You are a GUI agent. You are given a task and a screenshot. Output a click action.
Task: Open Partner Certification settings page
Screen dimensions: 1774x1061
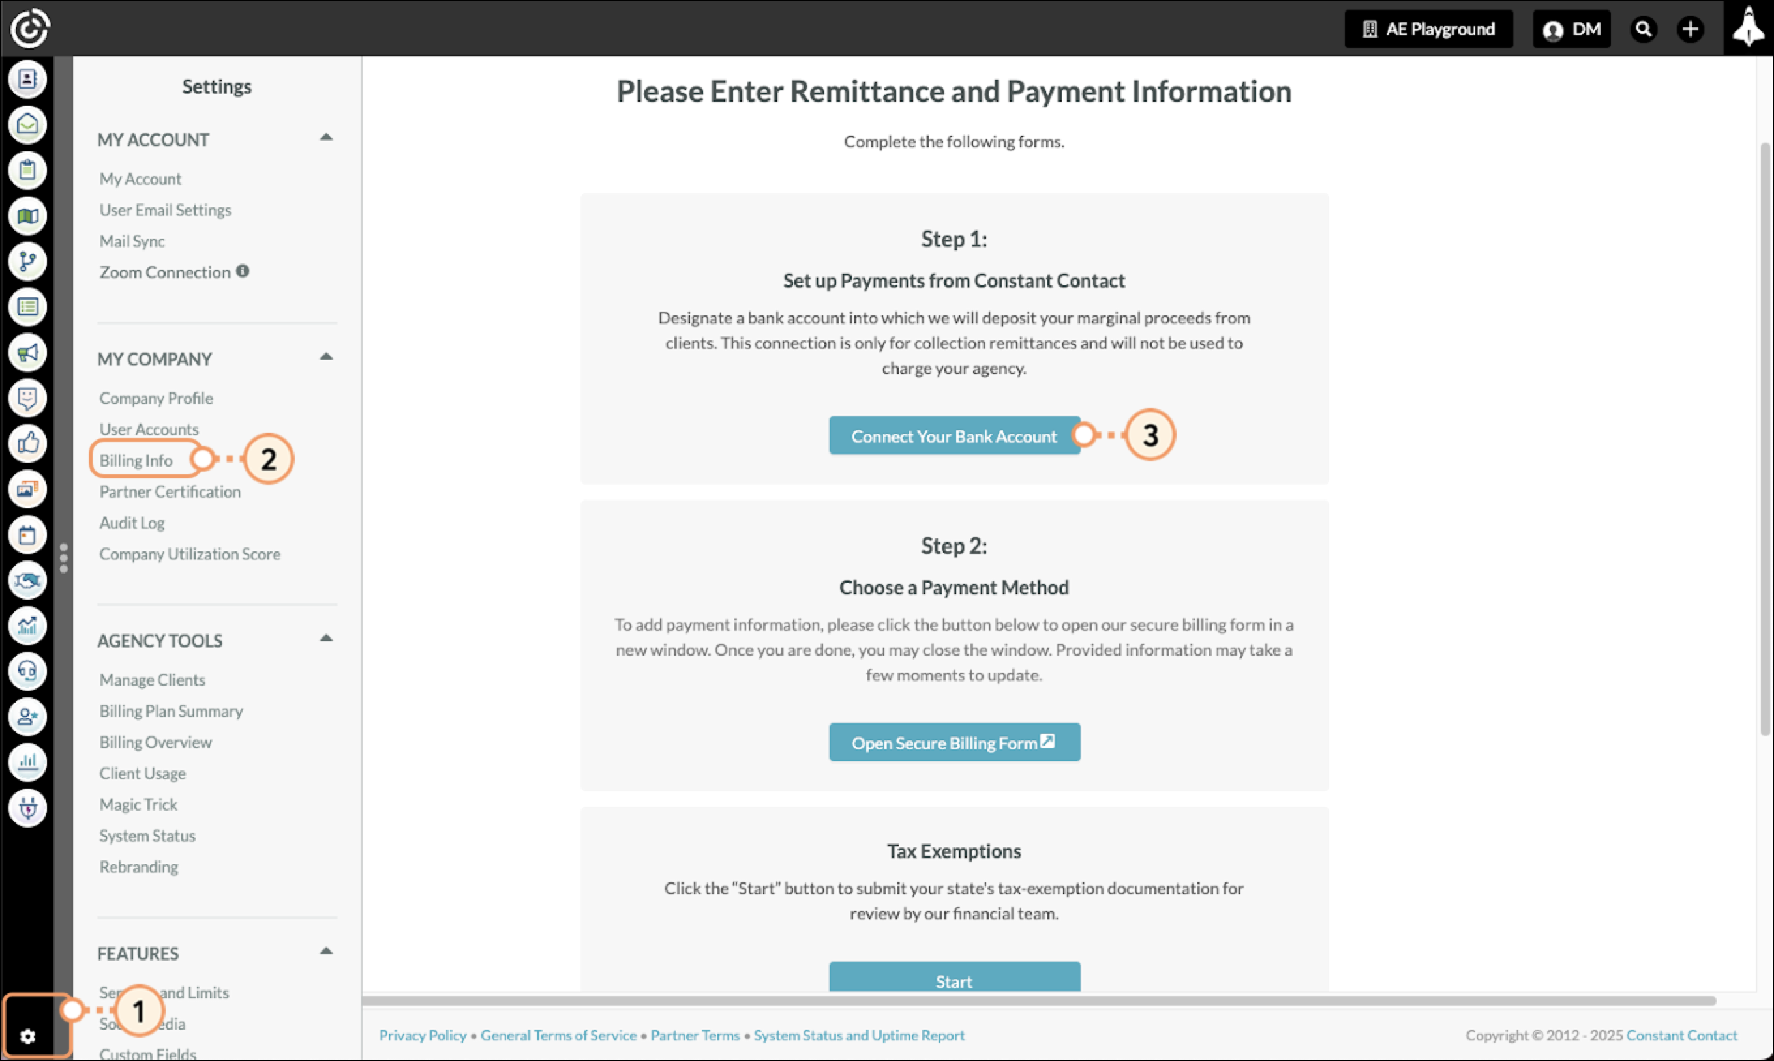(x=170, y=492)
